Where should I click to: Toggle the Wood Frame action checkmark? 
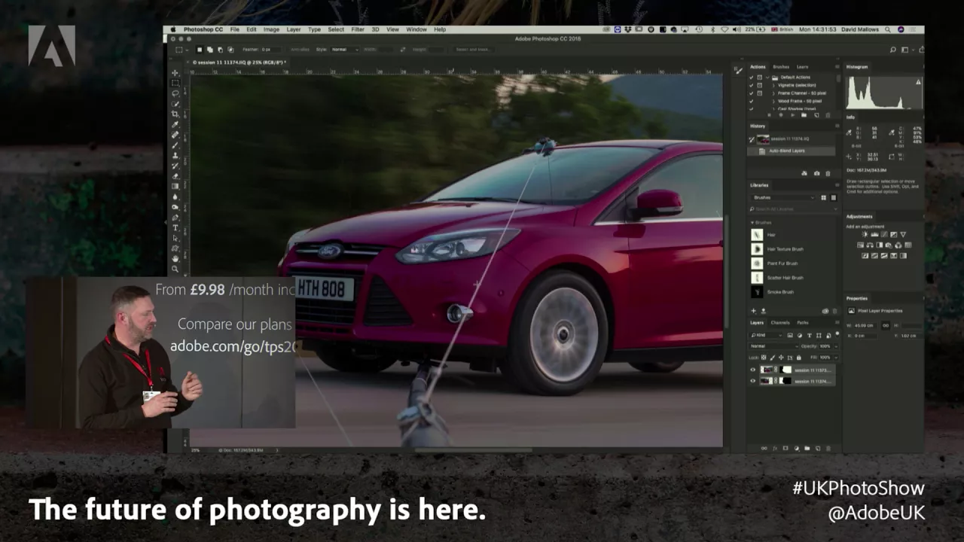[751, 101]
